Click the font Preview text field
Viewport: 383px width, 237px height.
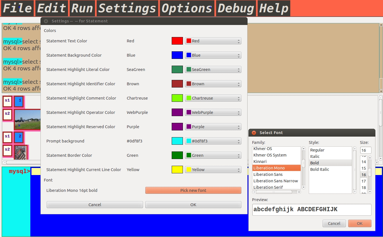tap(312, 210)
